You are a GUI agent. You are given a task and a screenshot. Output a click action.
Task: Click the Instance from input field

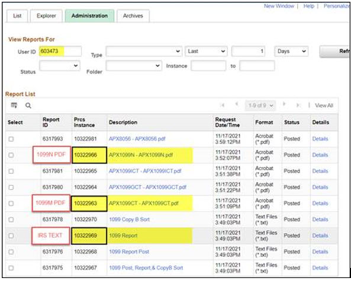208,66
